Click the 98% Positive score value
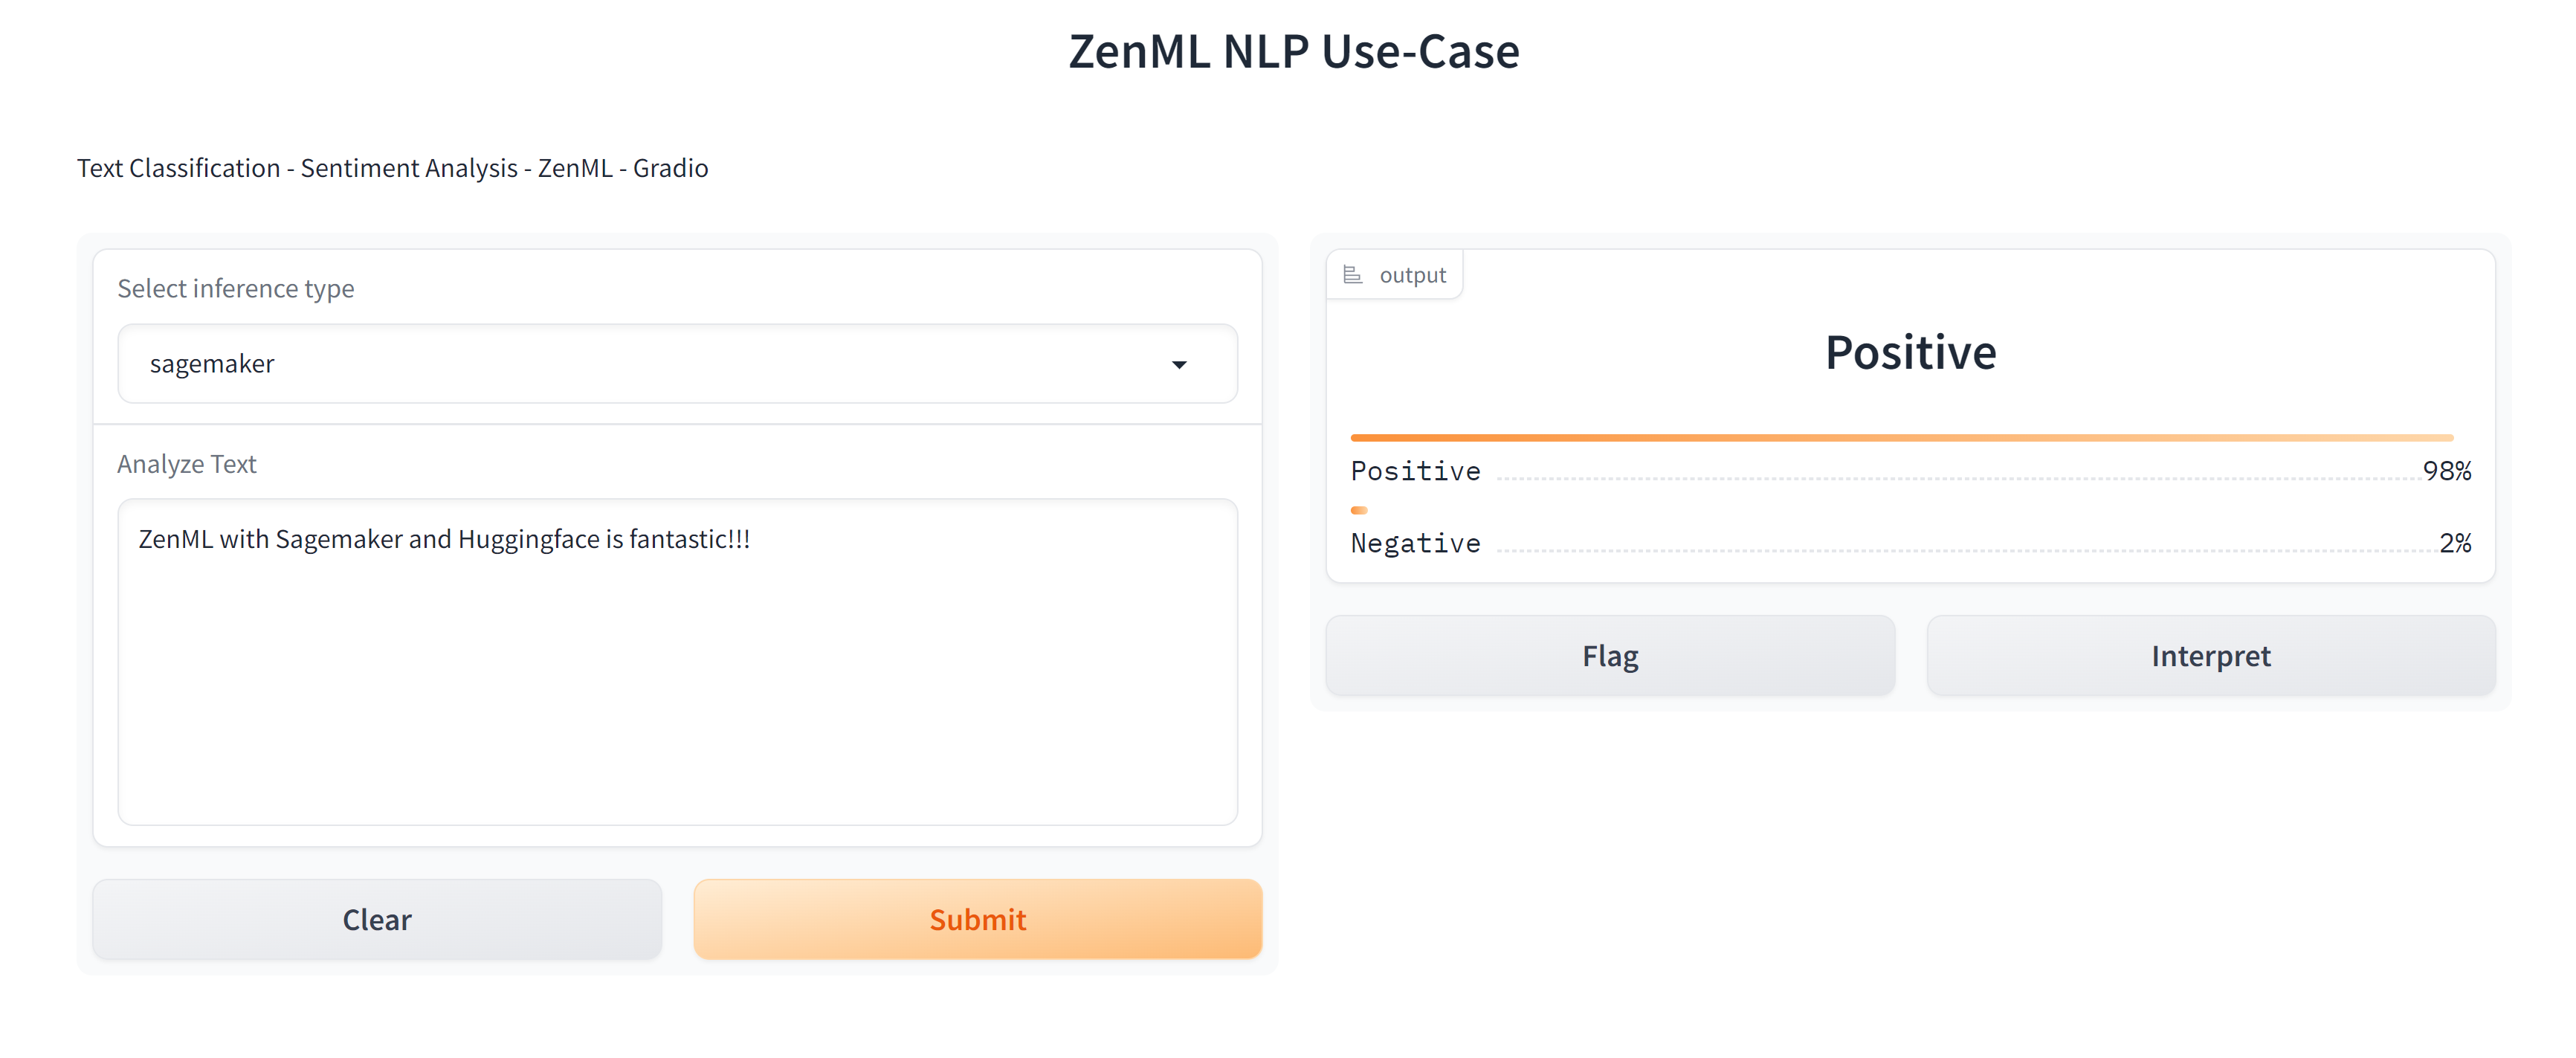 coord(2446,471)
